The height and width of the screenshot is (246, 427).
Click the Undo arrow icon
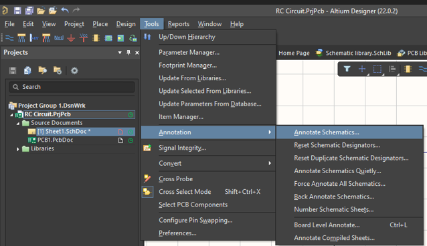65,10
